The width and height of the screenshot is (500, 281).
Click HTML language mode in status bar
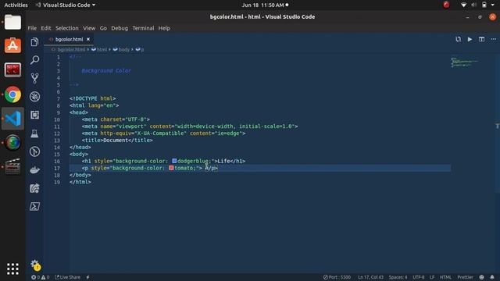click(445, 277)
